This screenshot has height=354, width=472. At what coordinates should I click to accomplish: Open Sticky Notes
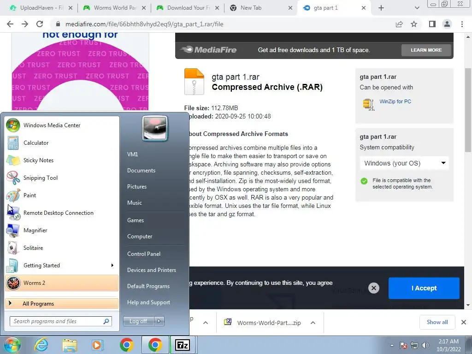pyautogui.click(x=62, y=160)
